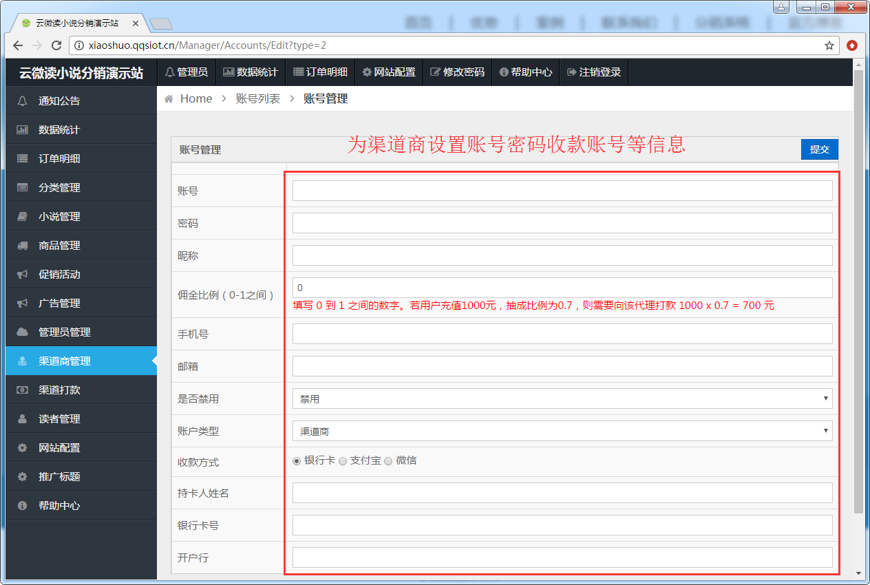Reload the page with refresh icon
This screenshot has width=870, height=585.
[x=56, y=45]
